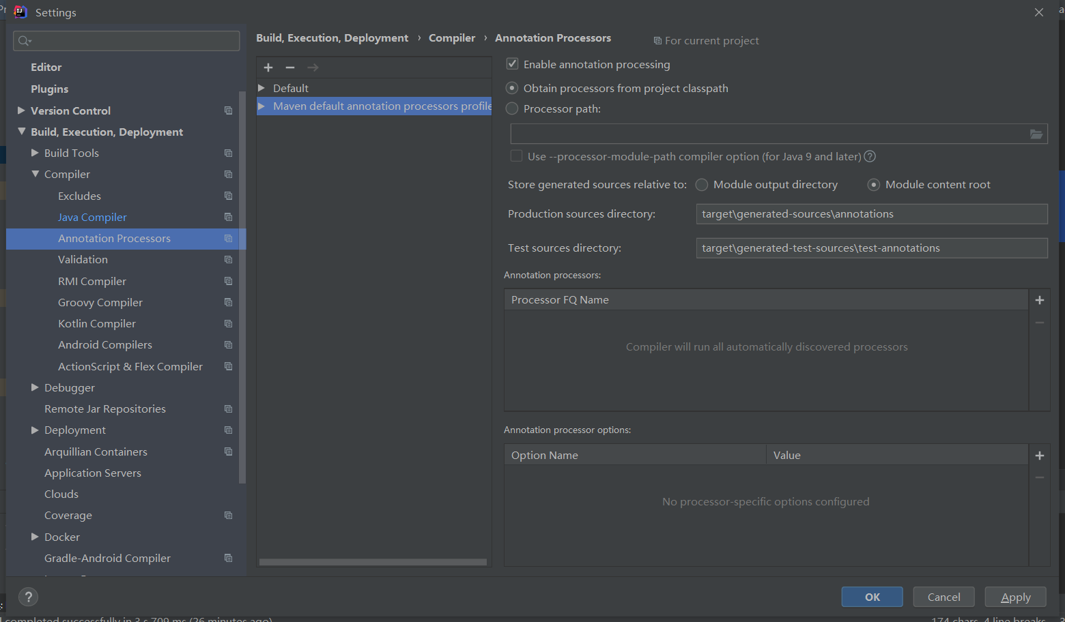Choose Module content root for generated sources
Screen dimensions: 1065x622
(873, 185)
